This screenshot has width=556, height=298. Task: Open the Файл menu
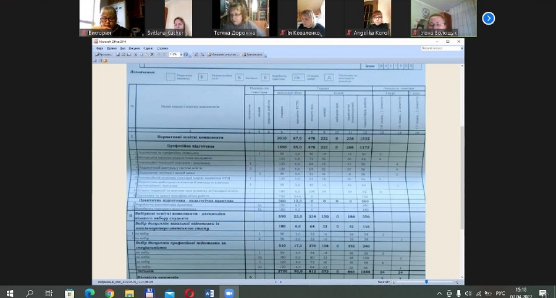[x=99, y=48]
